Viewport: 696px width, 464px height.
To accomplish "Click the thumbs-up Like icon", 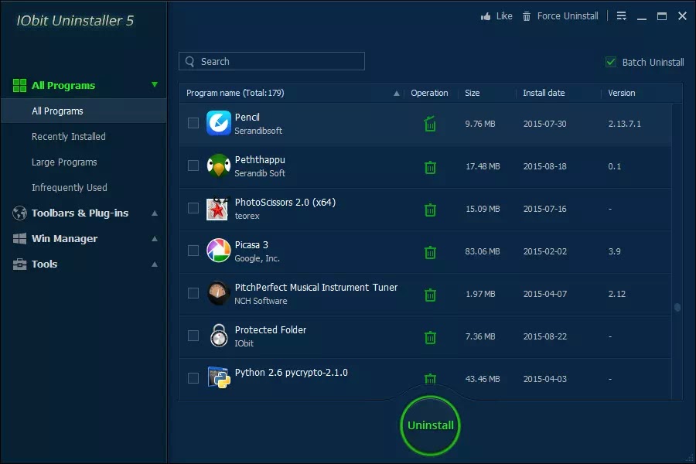I will click(486, 16).
